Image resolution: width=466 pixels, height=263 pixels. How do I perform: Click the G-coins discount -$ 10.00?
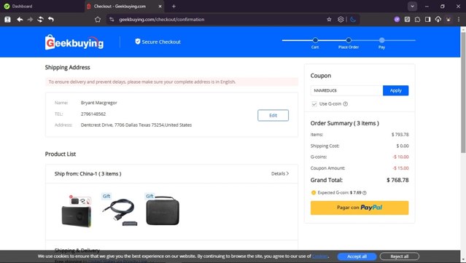point(400,157)
